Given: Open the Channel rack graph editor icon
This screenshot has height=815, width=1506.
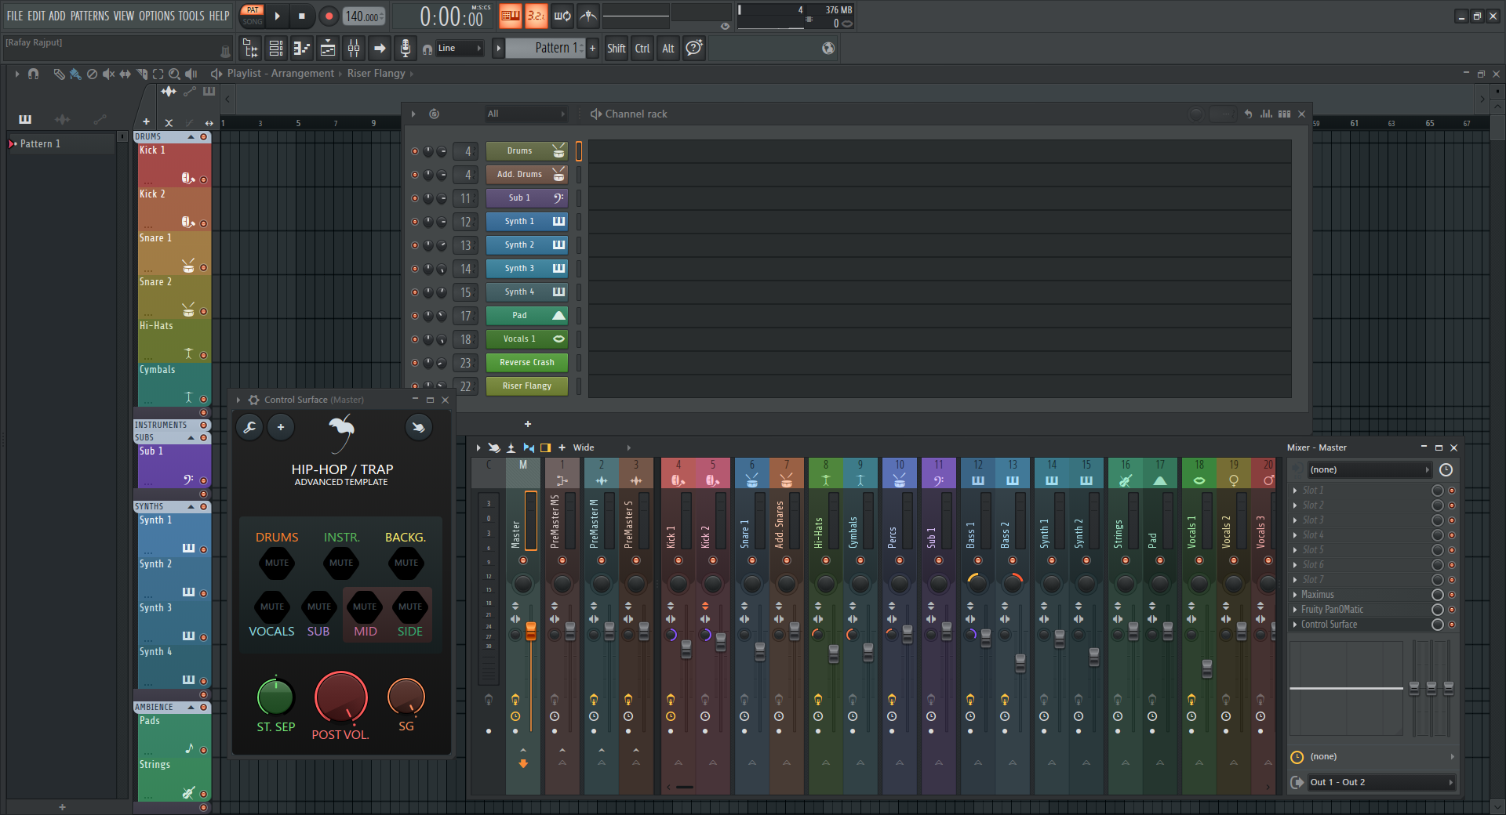Looking at the screenshot, I should pyautogui.click(x=1266, y=114).
